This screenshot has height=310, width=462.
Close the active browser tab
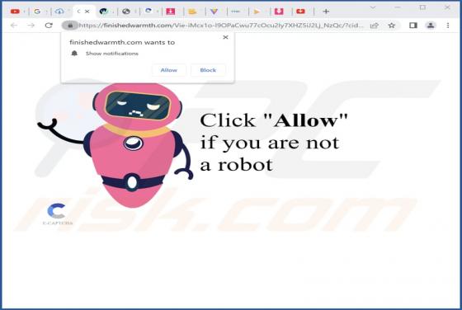pos(87,12)
